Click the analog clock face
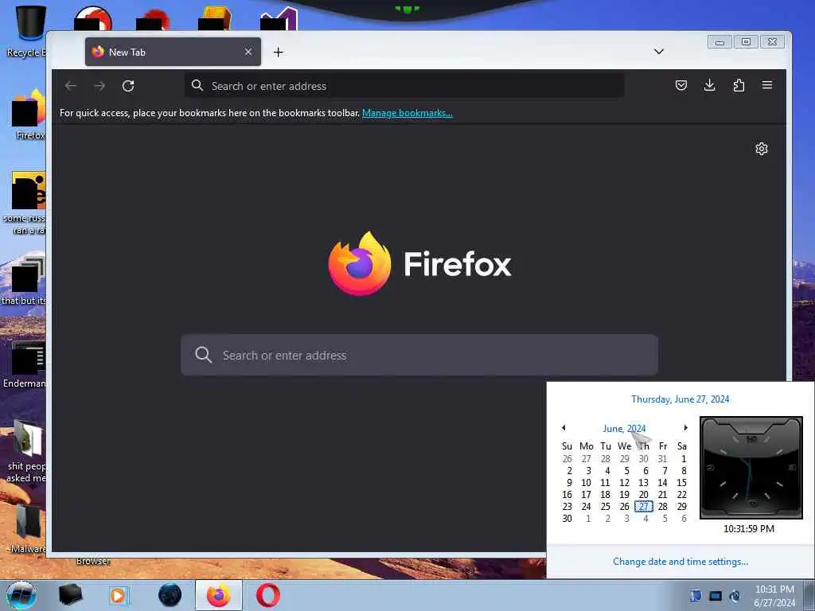Screen dimensions: 815x611 751,467
